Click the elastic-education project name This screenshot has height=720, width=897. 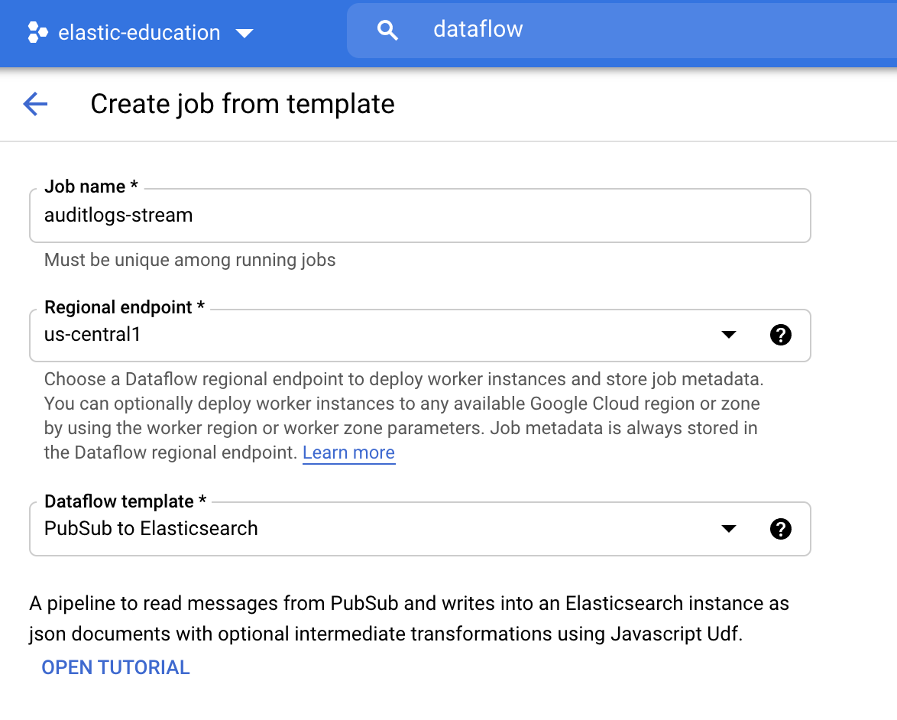point(138,32)
